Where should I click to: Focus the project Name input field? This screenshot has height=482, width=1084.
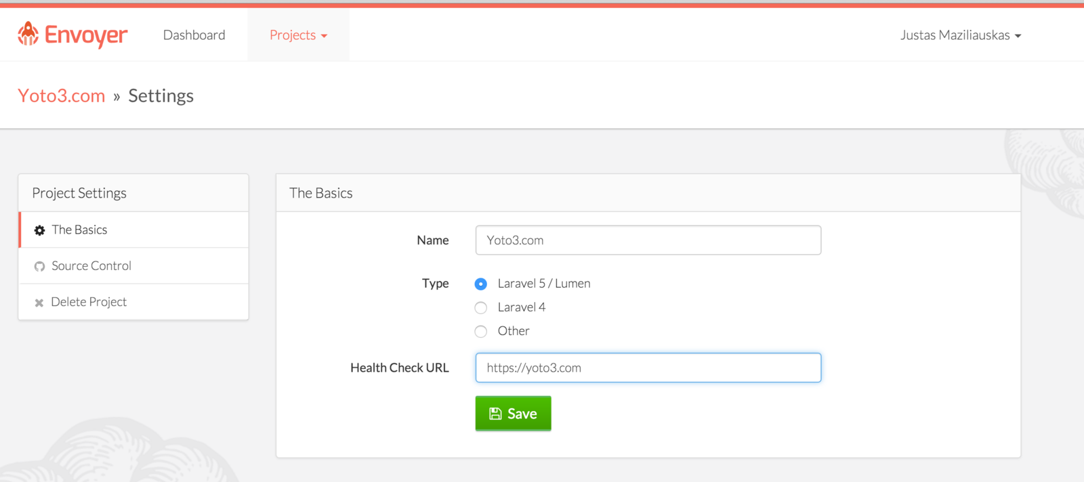(648, 240)
